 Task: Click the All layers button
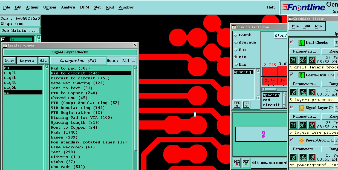pyautogui.click(x=43, y=60)
